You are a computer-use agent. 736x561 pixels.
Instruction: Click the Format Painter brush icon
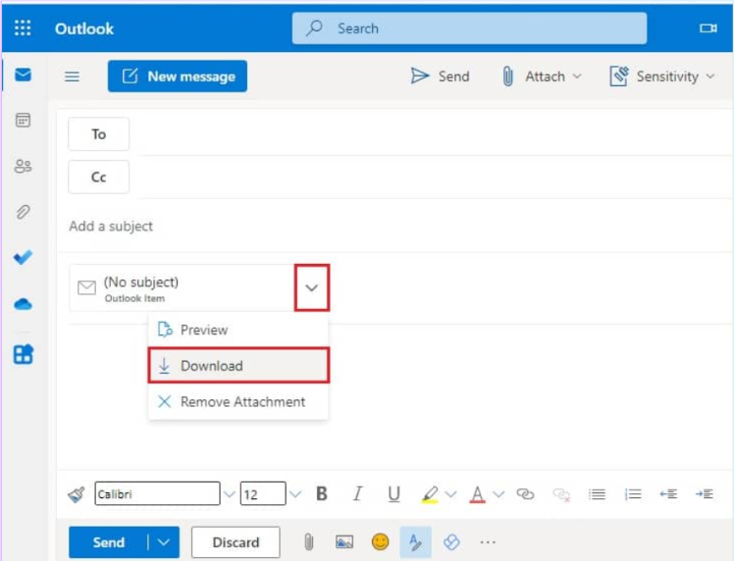click(77, 494)
